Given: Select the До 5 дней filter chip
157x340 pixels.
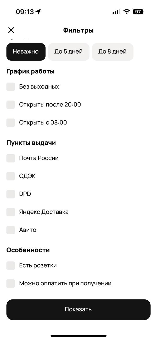Looking at the screenshot, I should coord(69,52).
